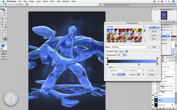Select the Shape tool
Viewport: 177px width, 110px height.
click(x=5, y=36)
